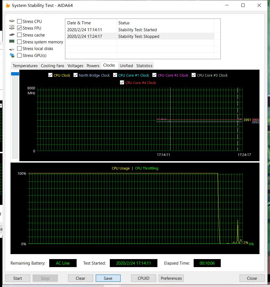This screenshot has width=270, height=287.
Task: Switch to the Unified tab
Action: tap(126, 66)
